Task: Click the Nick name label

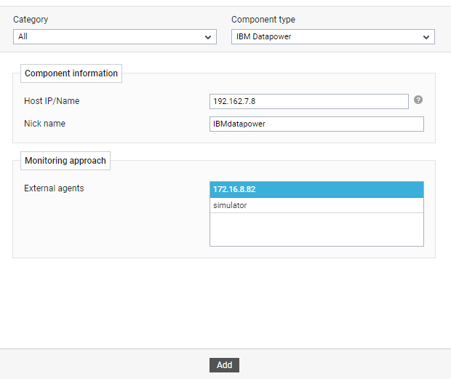Action: (44, 124)
